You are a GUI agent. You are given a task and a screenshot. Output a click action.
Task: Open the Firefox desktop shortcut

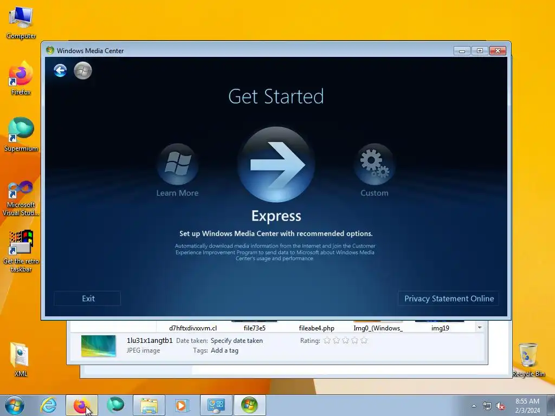coord(21,79)
